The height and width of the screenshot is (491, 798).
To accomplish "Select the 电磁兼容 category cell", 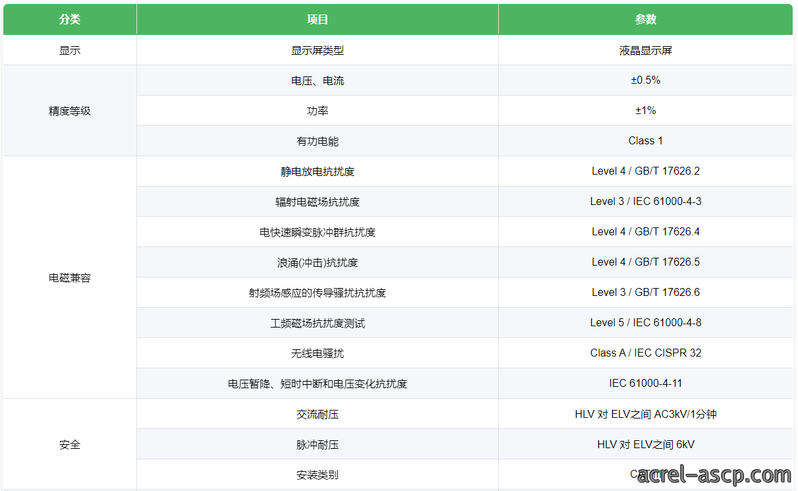I will 70,277.
